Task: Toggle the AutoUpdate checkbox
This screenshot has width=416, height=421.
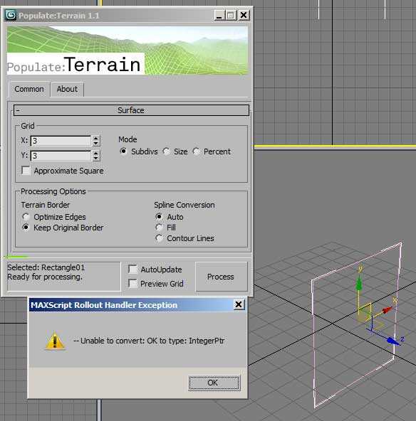Action: [x=132, y=269]
